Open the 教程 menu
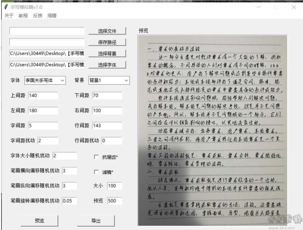This screenshot has height=230, width=303. 23,15
